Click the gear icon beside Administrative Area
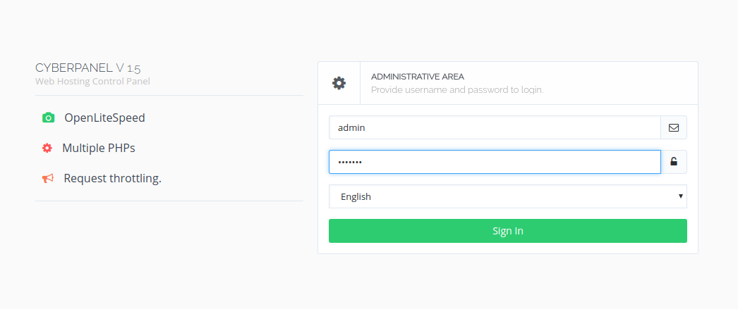This screenshot has height=309, width=738. pos(339,83)
